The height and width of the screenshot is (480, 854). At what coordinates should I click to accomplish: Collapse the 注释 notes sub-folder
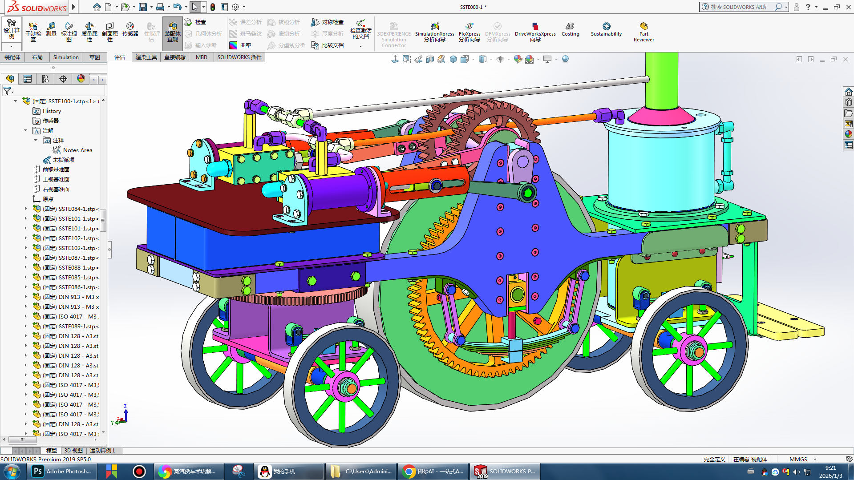point(36,140)
